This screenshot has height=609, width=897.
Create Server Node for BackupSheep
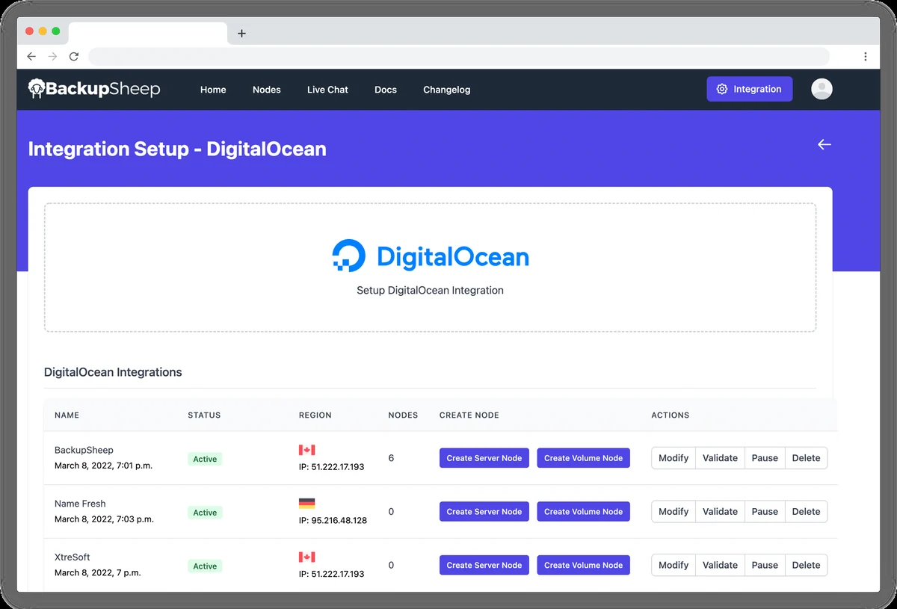coord(484,458)
